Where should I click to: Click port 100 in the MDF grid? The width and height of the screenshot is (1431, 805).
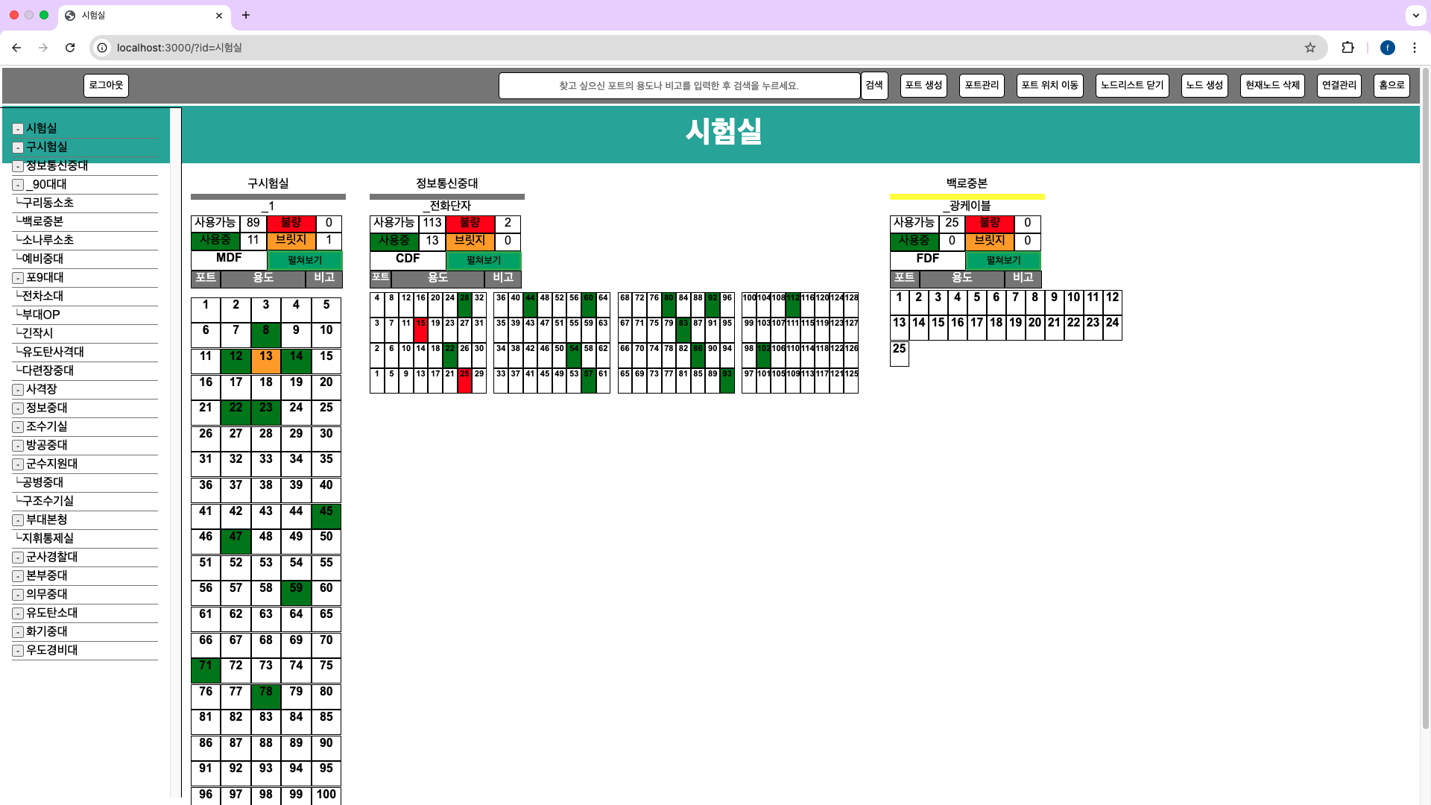tap(326, 796)
